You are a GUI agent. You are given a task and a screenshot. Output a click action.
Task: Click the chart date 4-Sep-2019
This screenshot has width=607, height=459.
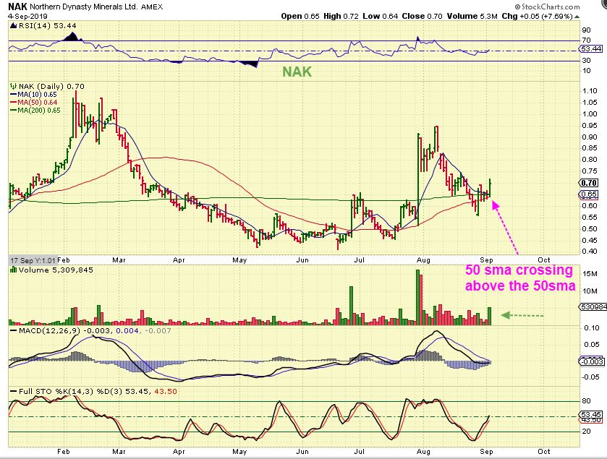click(x=27, y=16)
